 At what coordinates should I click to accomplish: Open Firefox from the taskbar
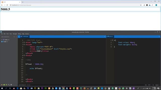pos(85,88)
